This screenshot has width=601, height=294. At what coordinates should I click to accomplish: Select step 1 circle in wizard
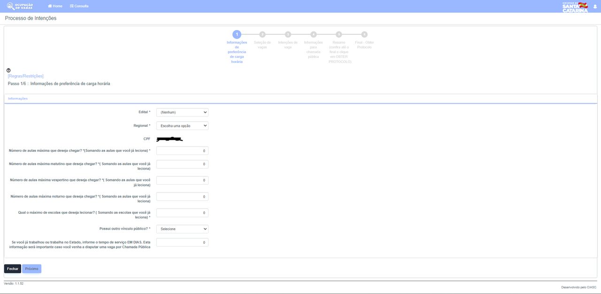tap(237, 34)
